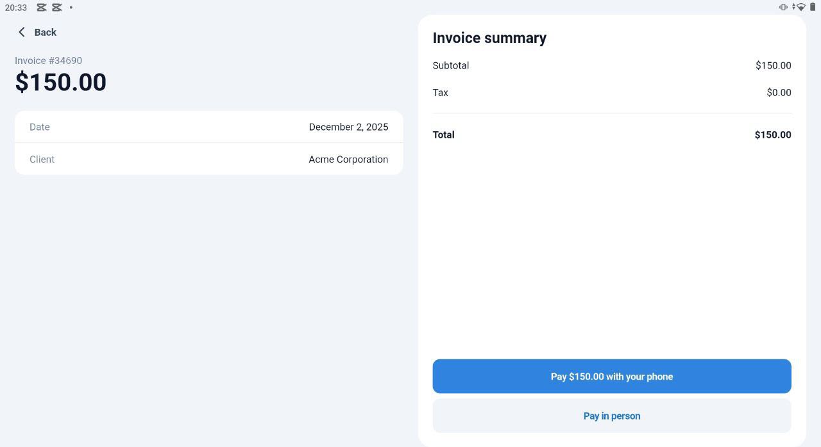This screenshot has height=447, width=821.
Task: Tap the vibrate mode status icon
Action: [x=783, y=7]
